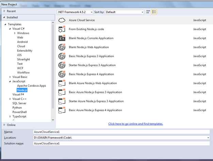Collapse the JavaScript node arrow
This screenshot has width=213, height=161.
(10, 81)
